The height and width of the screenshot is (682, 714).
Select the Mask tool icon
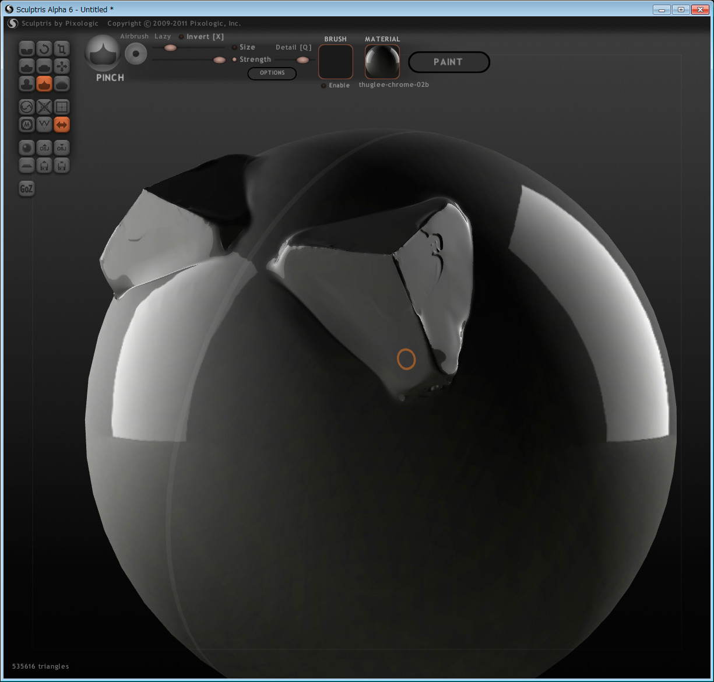click(27, 124)
